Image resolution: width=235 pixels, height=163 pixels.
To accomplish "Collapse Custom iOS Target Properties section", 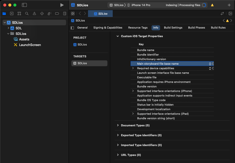I will click(118, 36).
